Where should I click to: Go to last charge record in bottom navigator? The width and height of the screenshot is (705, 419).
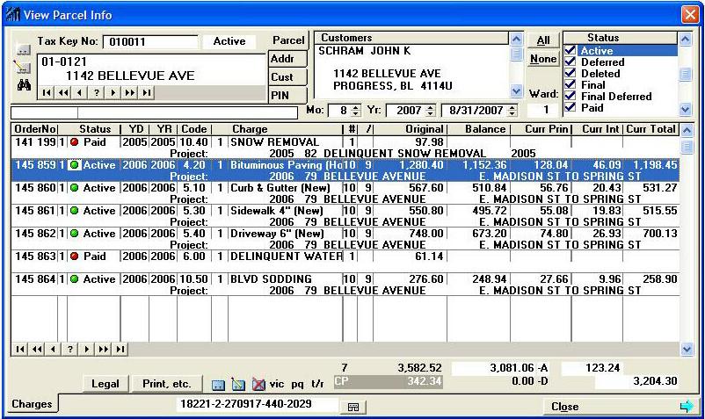(120, 349)
